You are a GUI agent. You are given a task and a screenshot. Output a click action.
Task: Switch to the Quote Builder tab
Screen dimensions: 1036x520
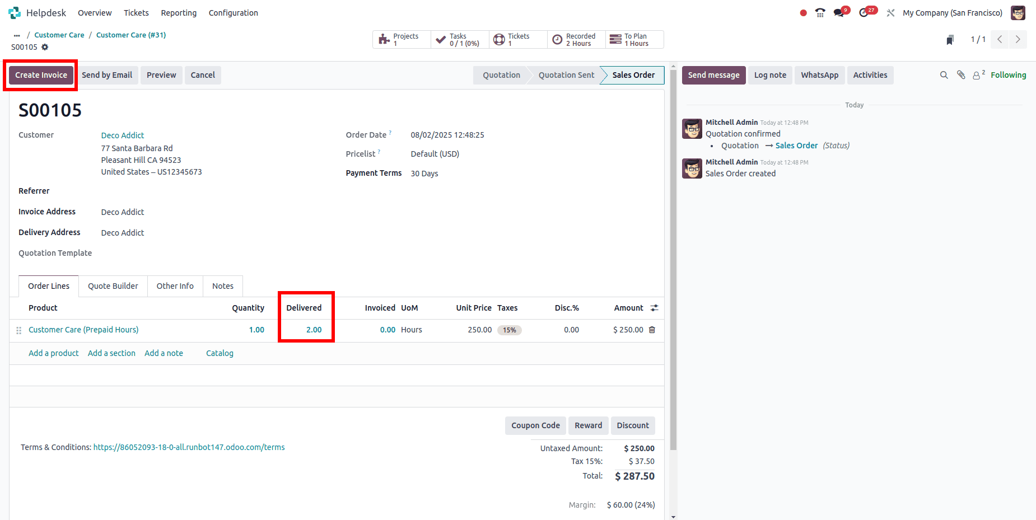(x=113, y=286)
